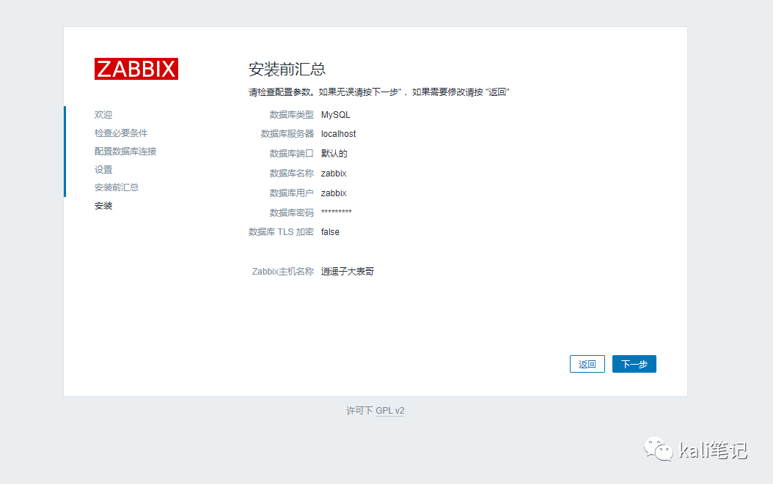Click the zabbix value next to 数据库名称
The image size is (773, 484).
tap(334, 174)
